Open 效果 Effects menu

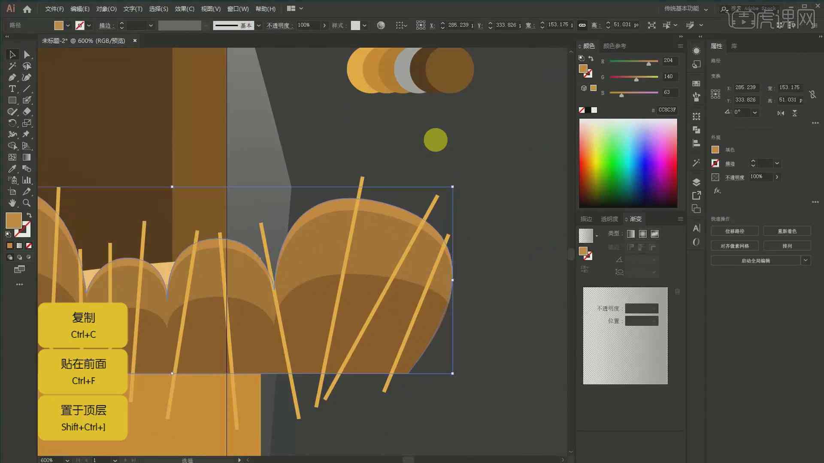[x=185, y=9]
